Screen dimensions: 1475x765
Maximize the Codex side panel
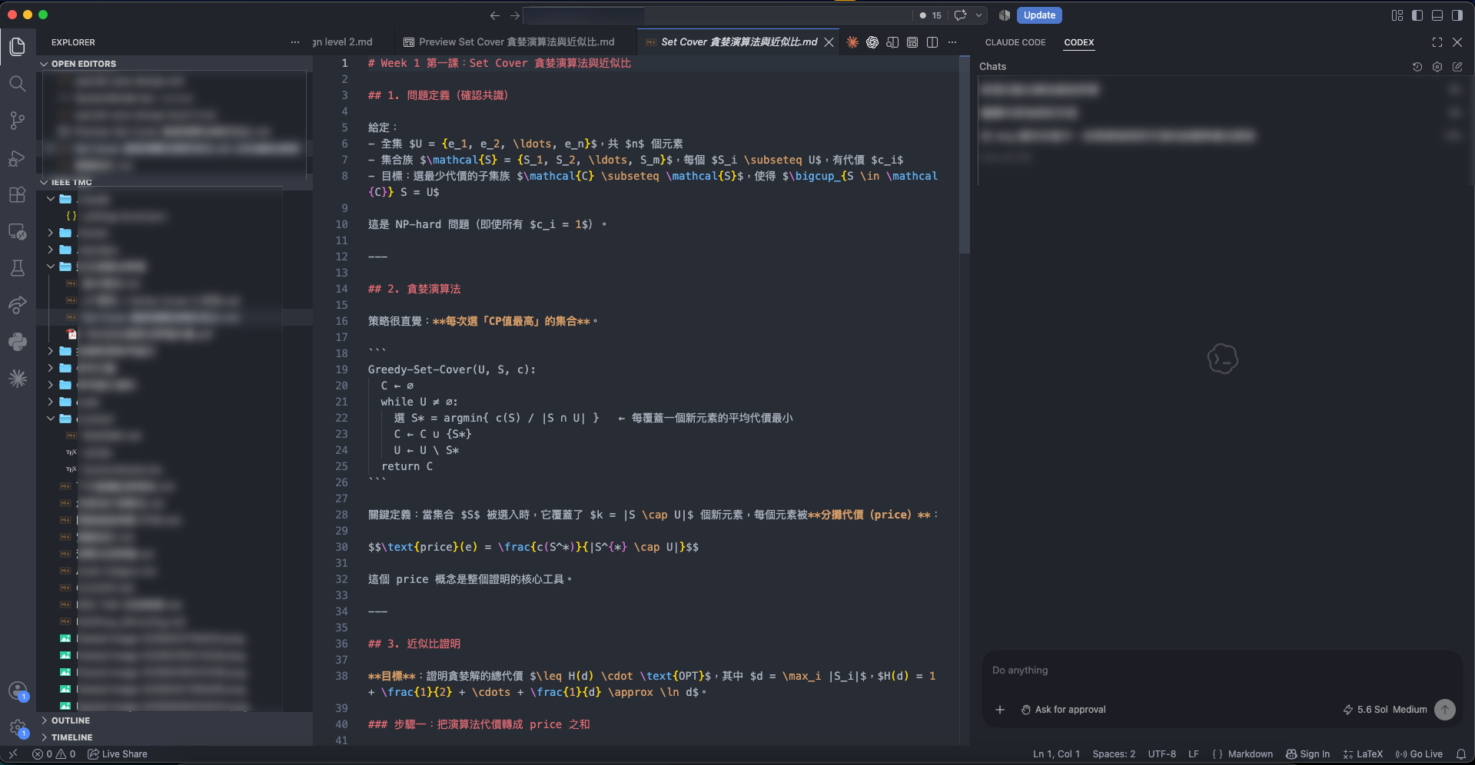point(1437,42)
